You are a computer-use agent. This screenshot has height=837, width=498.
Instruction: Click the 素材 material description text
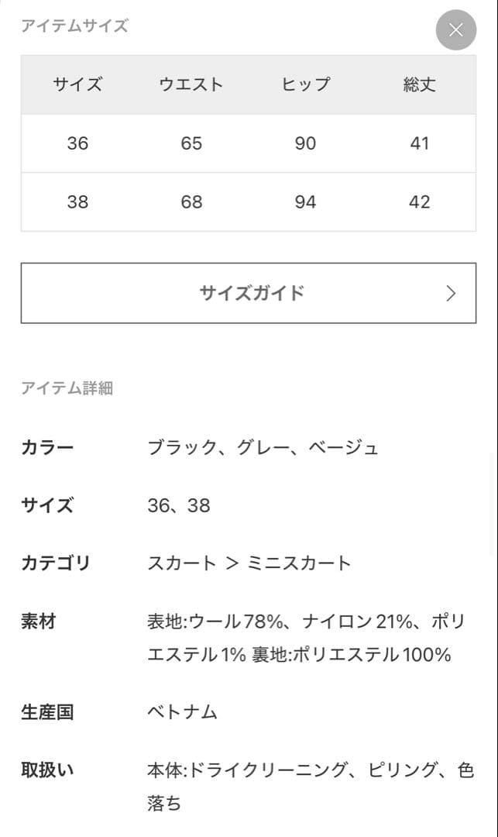coord(306,638)
